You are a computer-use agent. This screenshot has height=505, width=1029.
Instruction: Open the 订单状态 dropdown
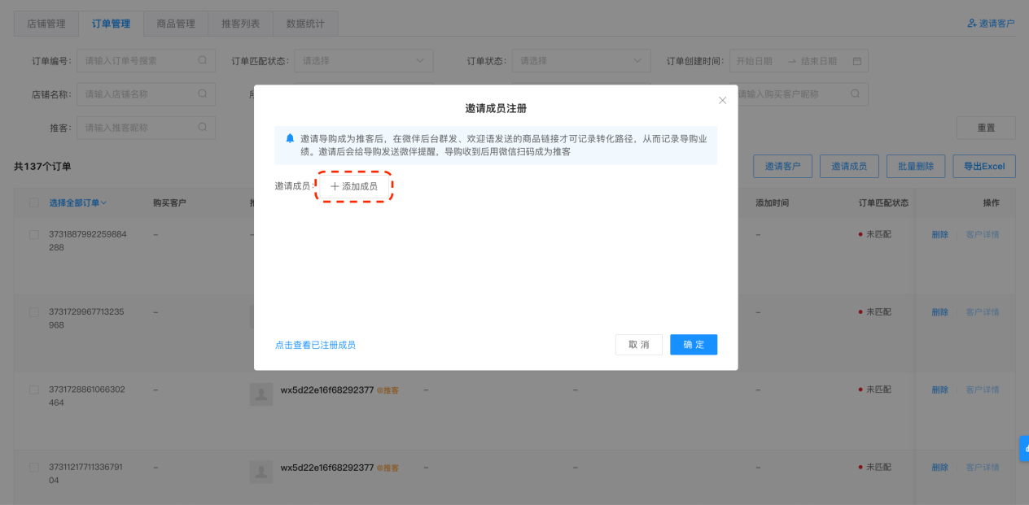[x=581, y=61]
